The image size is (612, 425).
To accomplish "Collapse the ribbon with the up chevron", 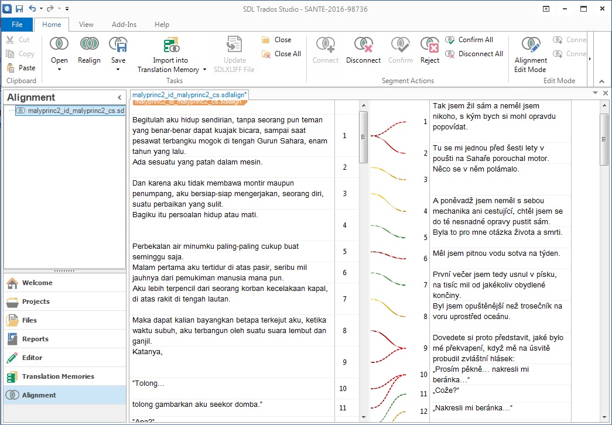I will 602,81.
